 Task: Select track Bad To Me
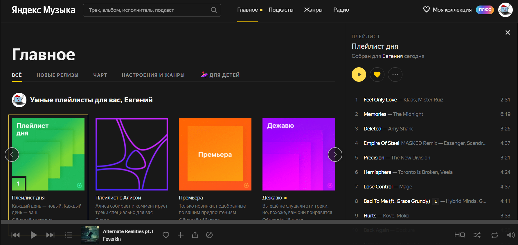(x=397, y=201)
